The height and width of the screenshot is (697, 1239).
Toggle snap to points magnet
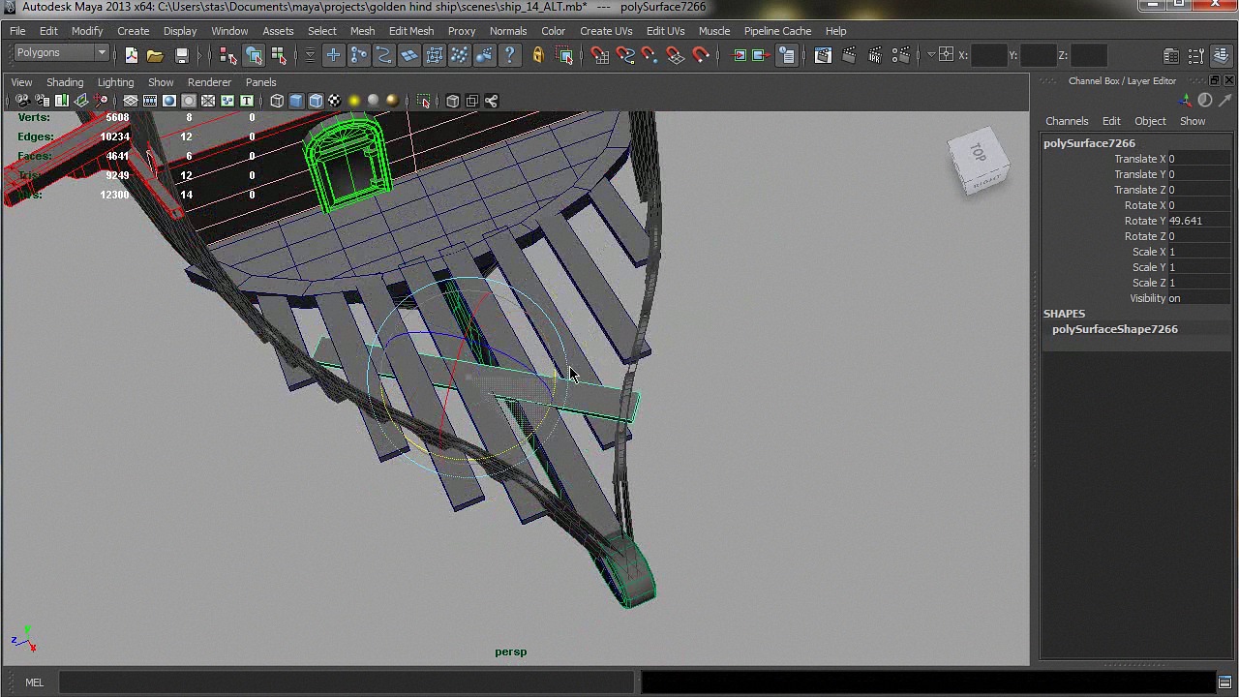[x=650, y=55]
